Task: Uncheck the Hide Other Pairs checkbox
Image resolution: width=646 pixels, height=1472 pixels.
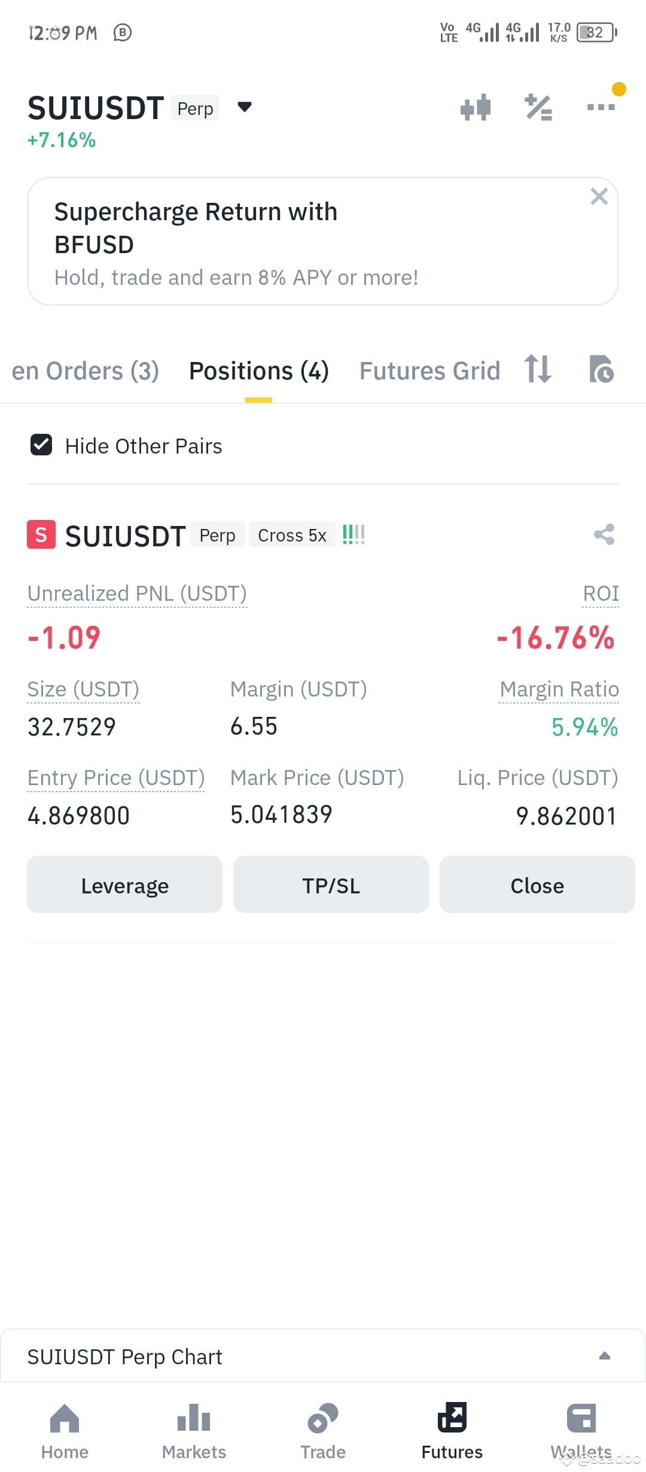Action: [x=41, y=445]
